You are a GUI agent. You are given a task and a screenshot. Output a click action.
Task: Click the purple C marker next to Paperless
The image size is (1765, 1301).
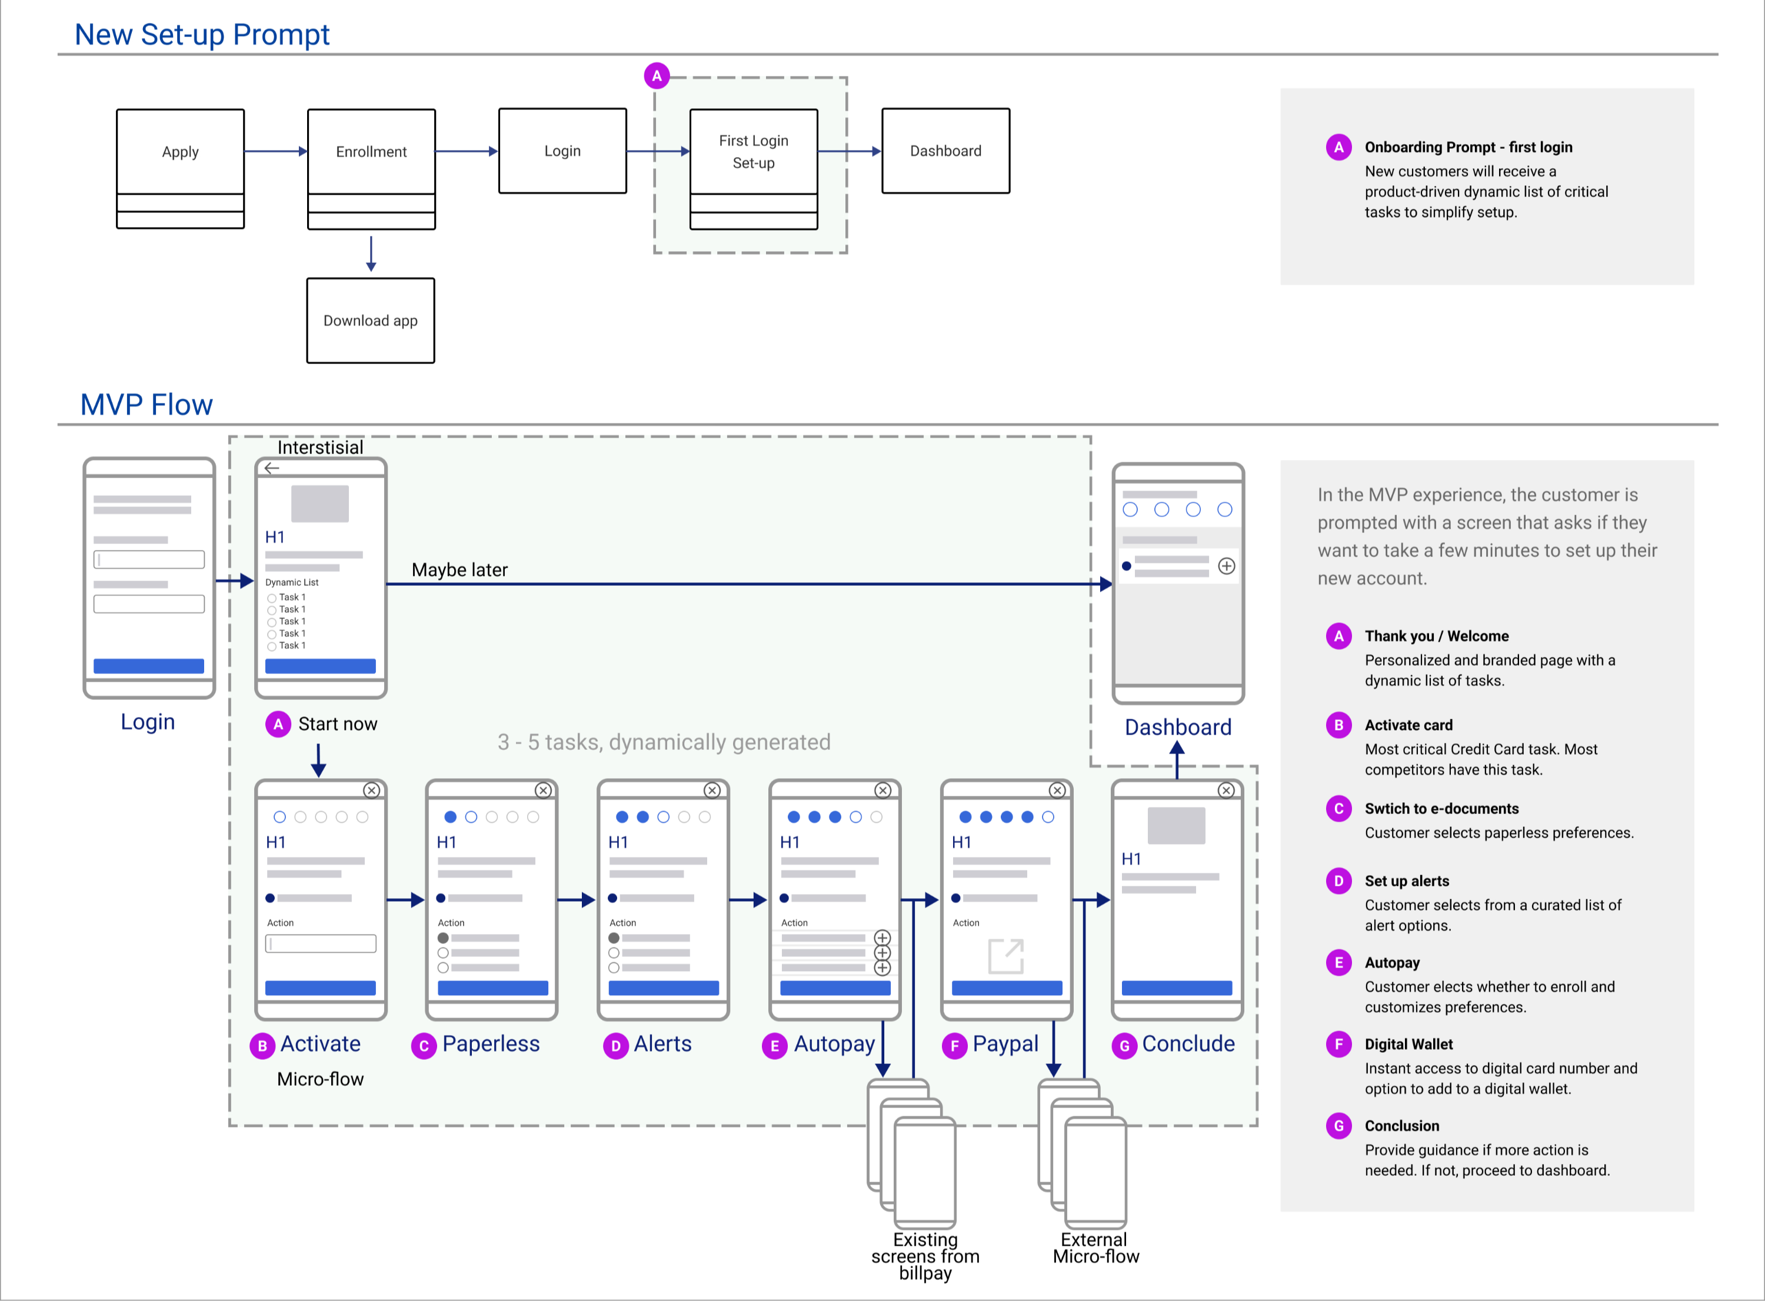[x=424, y=1046]
